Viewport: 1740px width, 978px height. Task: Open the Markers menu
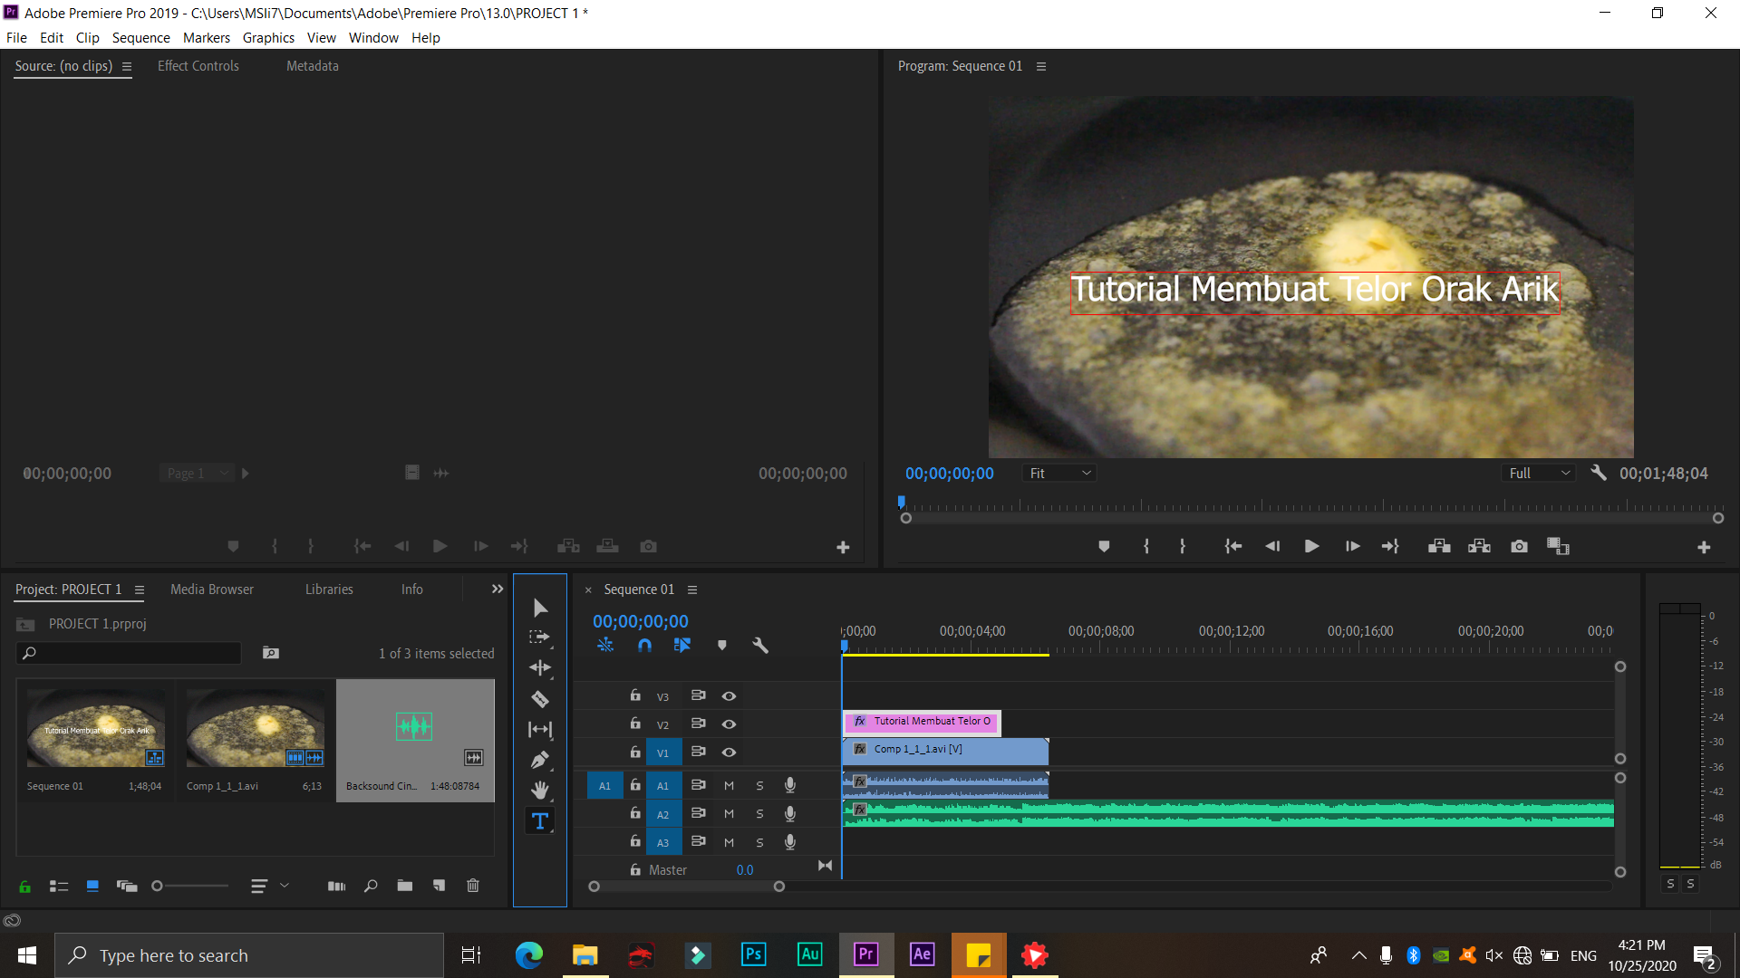tap(207, 37)
